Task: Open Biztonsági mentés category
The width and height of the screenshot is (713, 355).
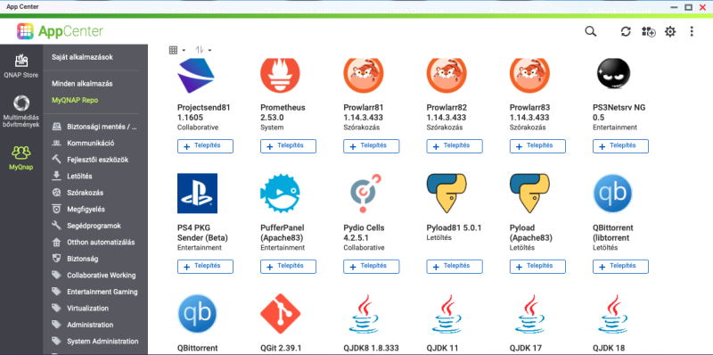Action: click(x=95, y=127)
